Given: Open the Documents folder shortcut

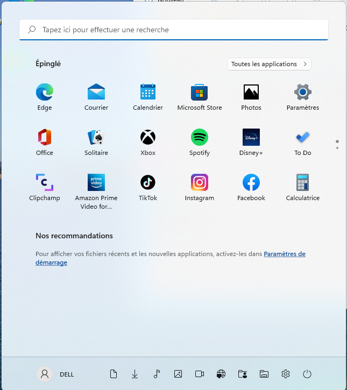Looking at the screenshot, I should click(x=114, y=374).
